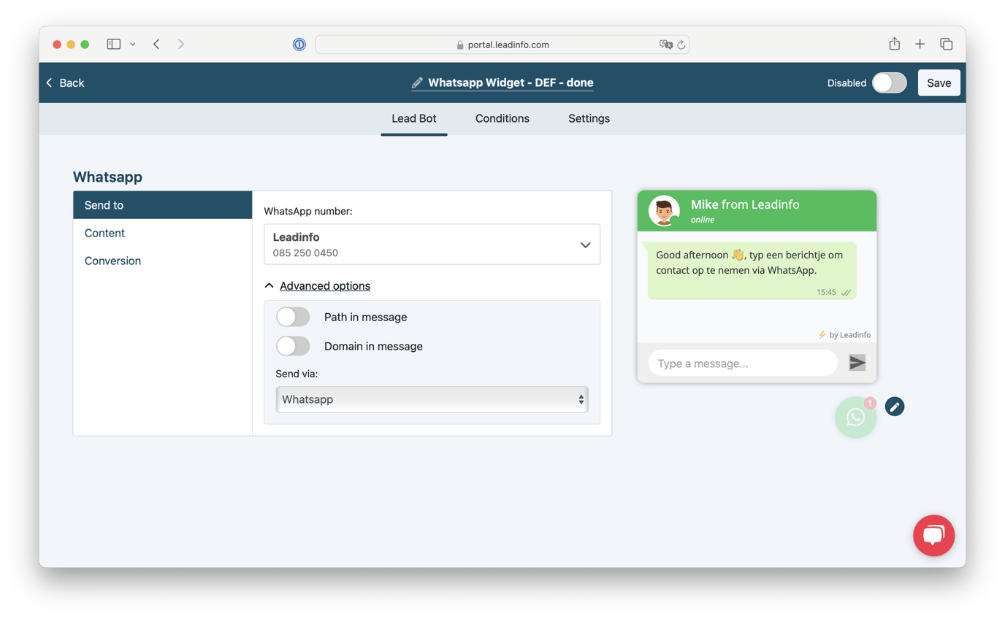1005x619 pixels.
Task: Click the Type a message input field
Action: click(x=743, y=363)
